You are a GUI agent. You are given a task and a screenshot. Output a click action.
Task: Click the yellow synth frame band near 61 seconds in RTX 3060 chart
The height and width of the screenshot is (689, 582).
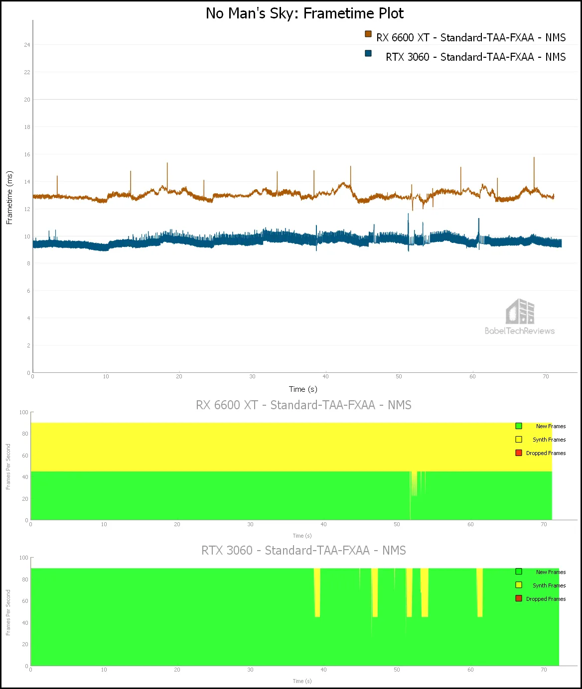pyautogui.click(x=479, y=592)
